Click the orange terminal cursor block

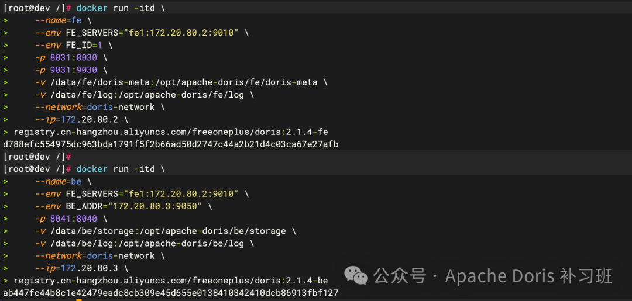click(x=78, y=299)
